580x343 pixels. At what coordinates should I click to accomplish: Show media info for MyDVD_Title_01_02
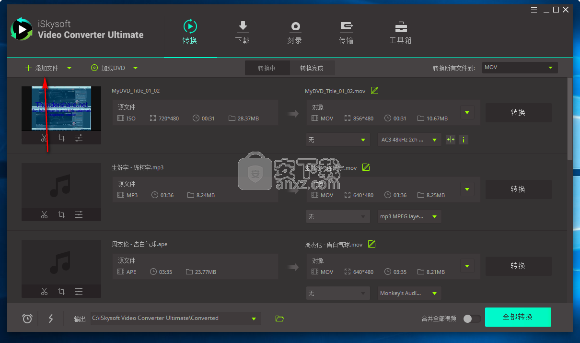(464, 140)
